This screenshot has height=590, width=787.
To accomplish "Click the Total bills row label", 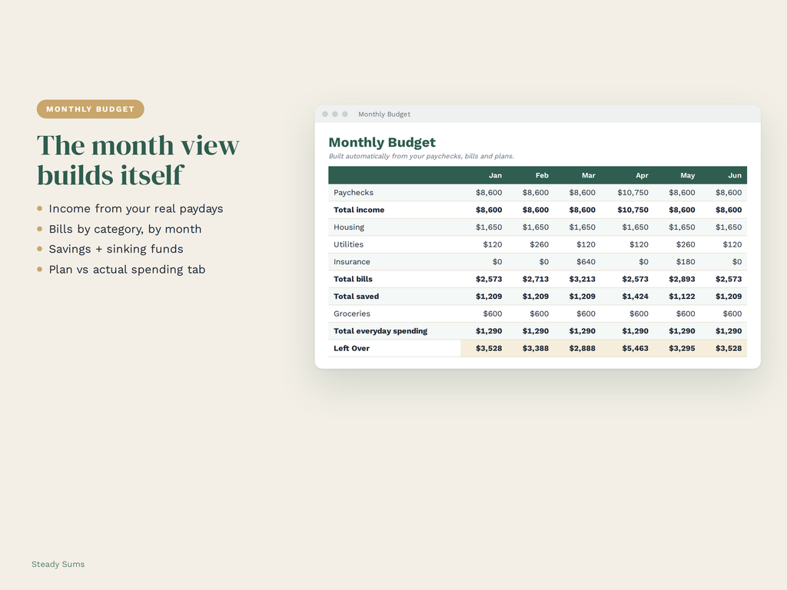I will [353, 279].
